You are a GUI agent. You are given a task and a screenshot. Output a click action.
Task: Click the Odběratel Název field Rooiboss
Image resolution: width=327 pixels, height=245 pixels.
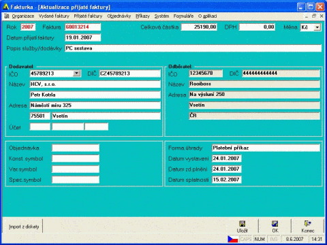coord(254,84)
